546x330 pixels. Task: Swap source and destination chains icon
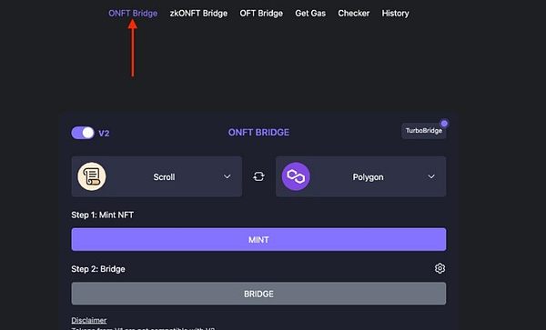point(258,176)
